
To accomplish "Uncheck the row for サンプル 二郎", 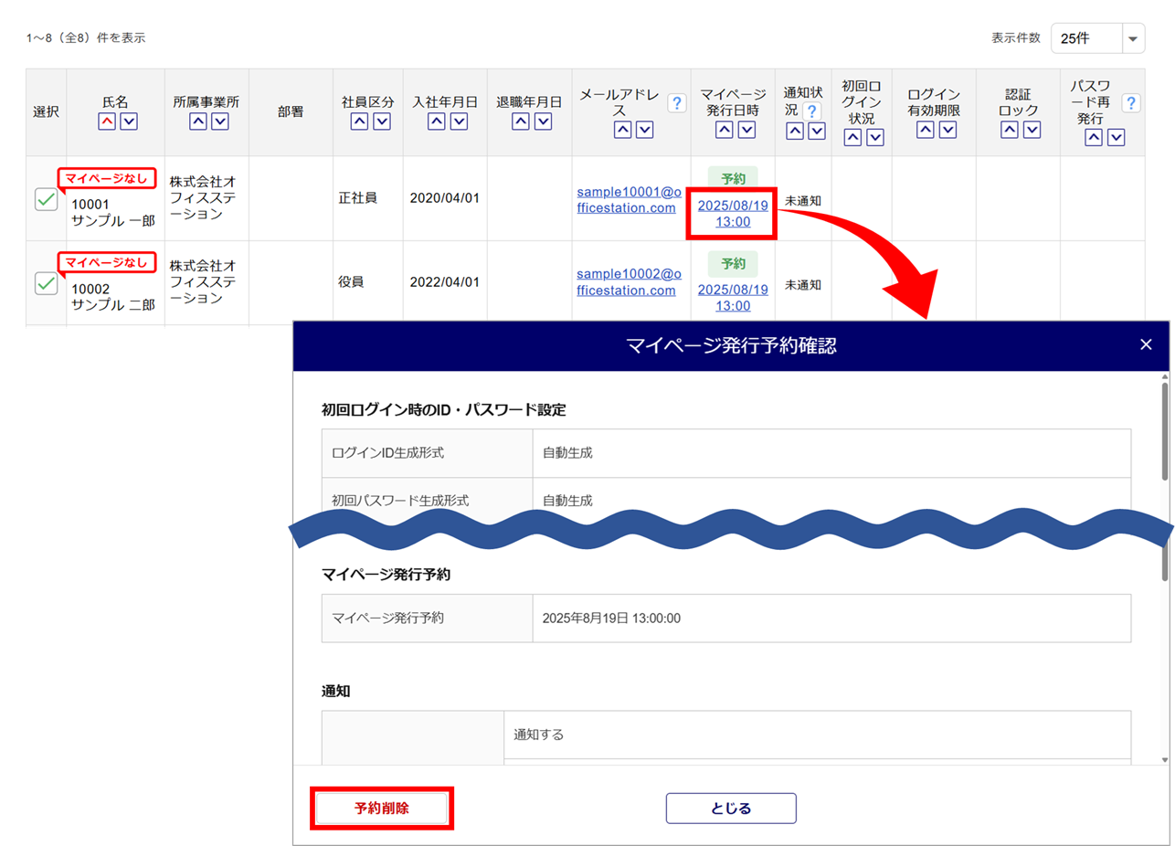I will tap(46, 283).
